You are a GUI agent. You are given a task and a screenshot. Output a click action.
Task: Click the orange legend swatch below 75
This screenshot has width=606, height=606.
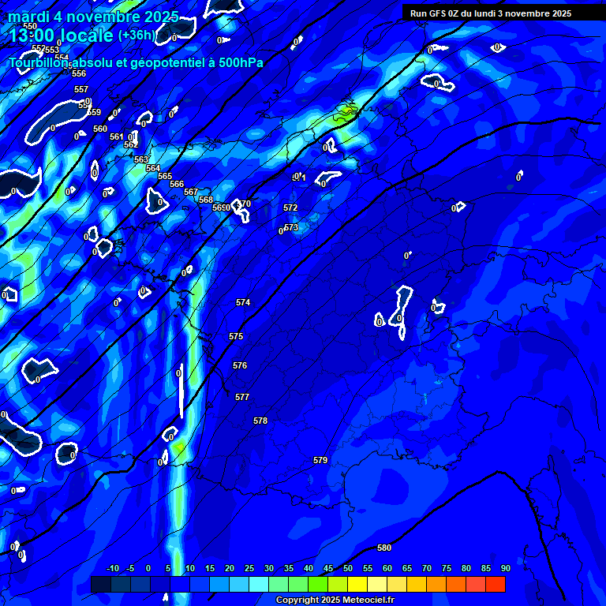click(x=436, y=585)
